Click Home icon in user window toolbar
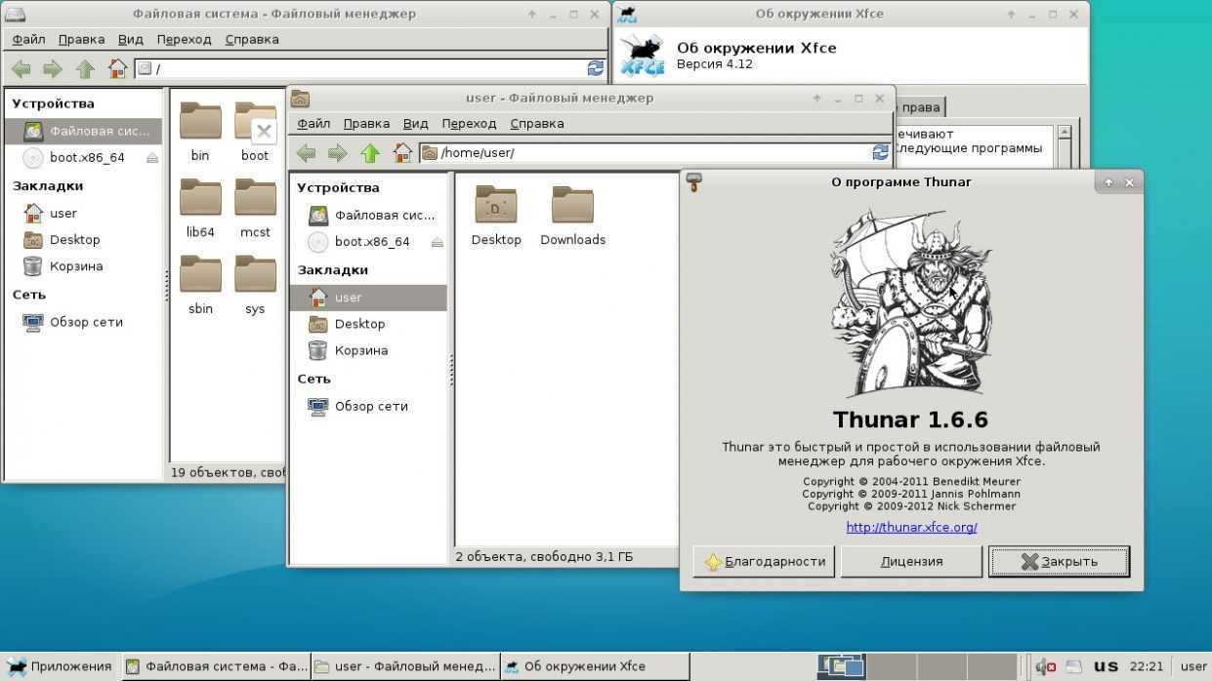 (x=402, y=153)
